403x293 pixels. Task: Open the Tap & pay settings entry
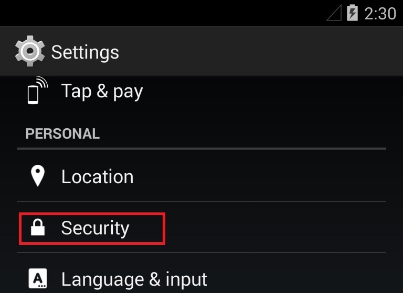click(x=201, y=91)
